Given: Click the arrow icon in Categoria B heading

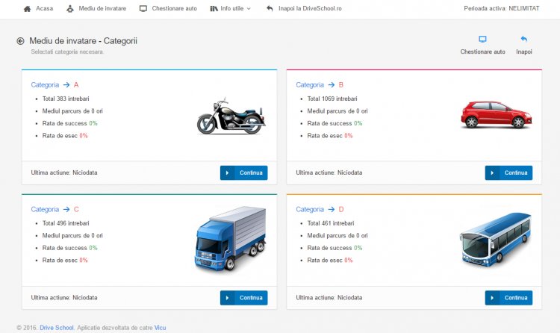Looking at the screenshot, I should (332, 84).
